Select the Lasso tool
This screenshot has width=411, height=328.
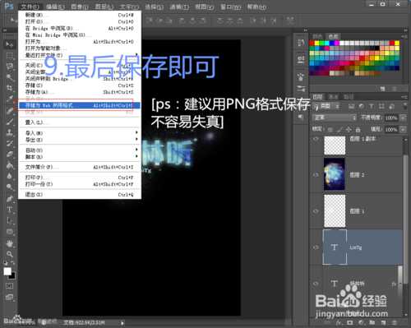(10, 66)
